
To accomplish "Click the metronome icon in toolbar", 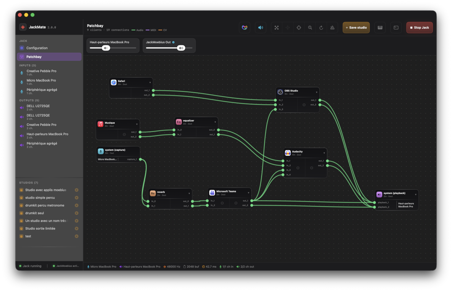I will tap(332, 28).
